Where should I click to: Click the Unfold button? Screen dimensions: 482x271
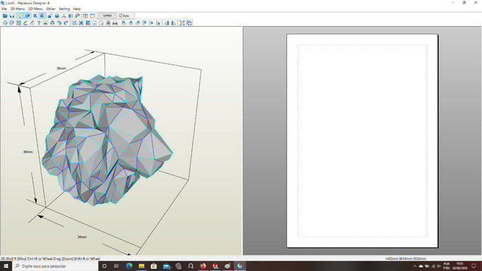107,16
